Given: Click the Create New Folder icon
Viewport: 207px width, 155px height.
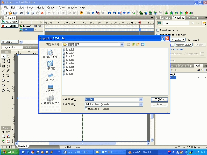Looking at the screenshot, I should (x=138, y=44).
